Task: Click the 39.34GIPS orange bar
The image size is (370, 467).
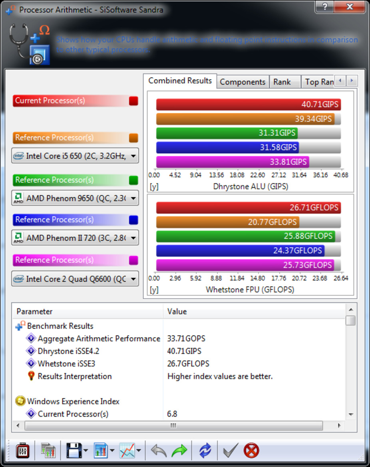Action: (x=245, y=119)
